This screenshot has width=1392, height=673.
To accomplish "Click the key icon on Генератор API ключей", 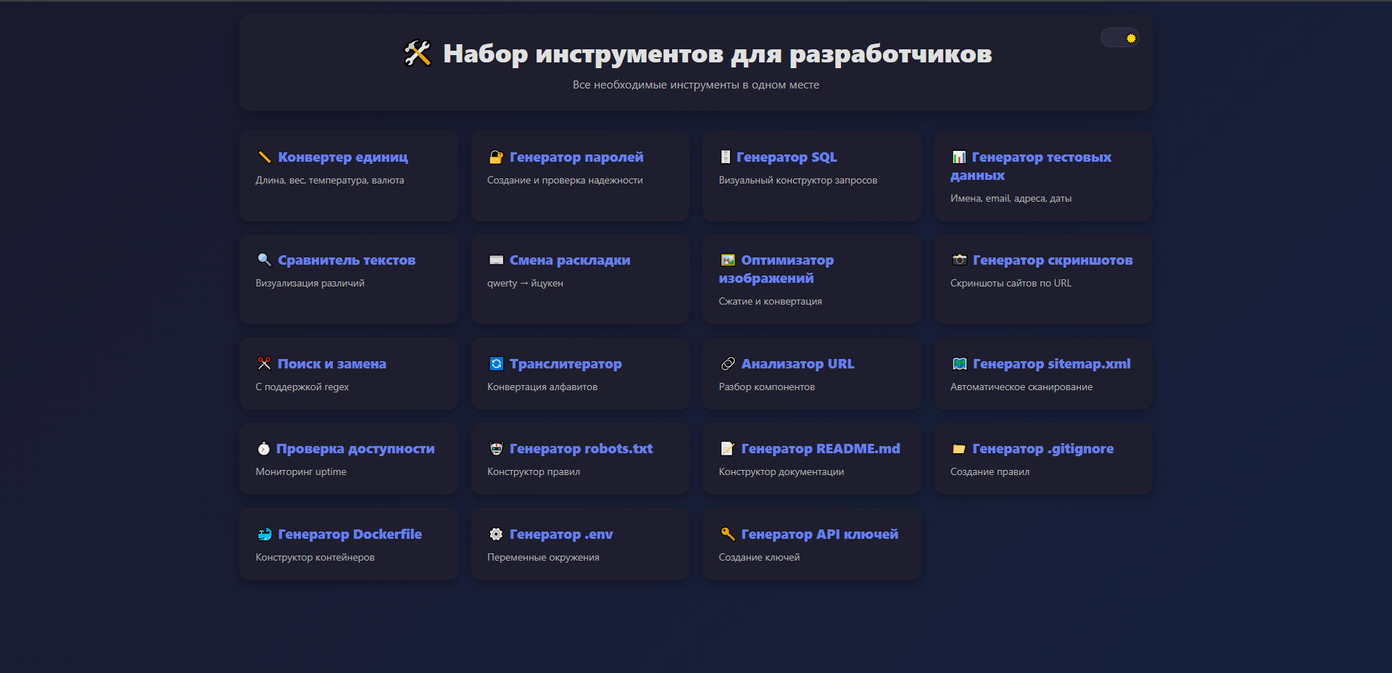I will [727, 534].
